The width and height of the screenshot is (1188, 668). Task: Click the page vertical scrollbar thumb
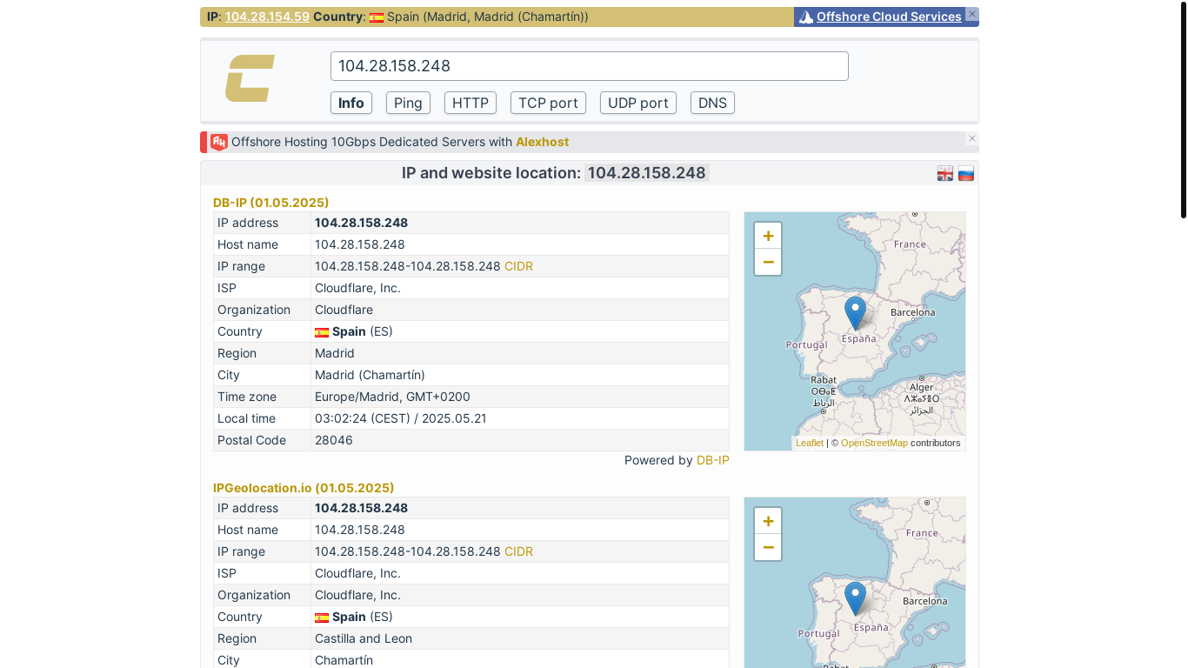[x=1183, y=110]
